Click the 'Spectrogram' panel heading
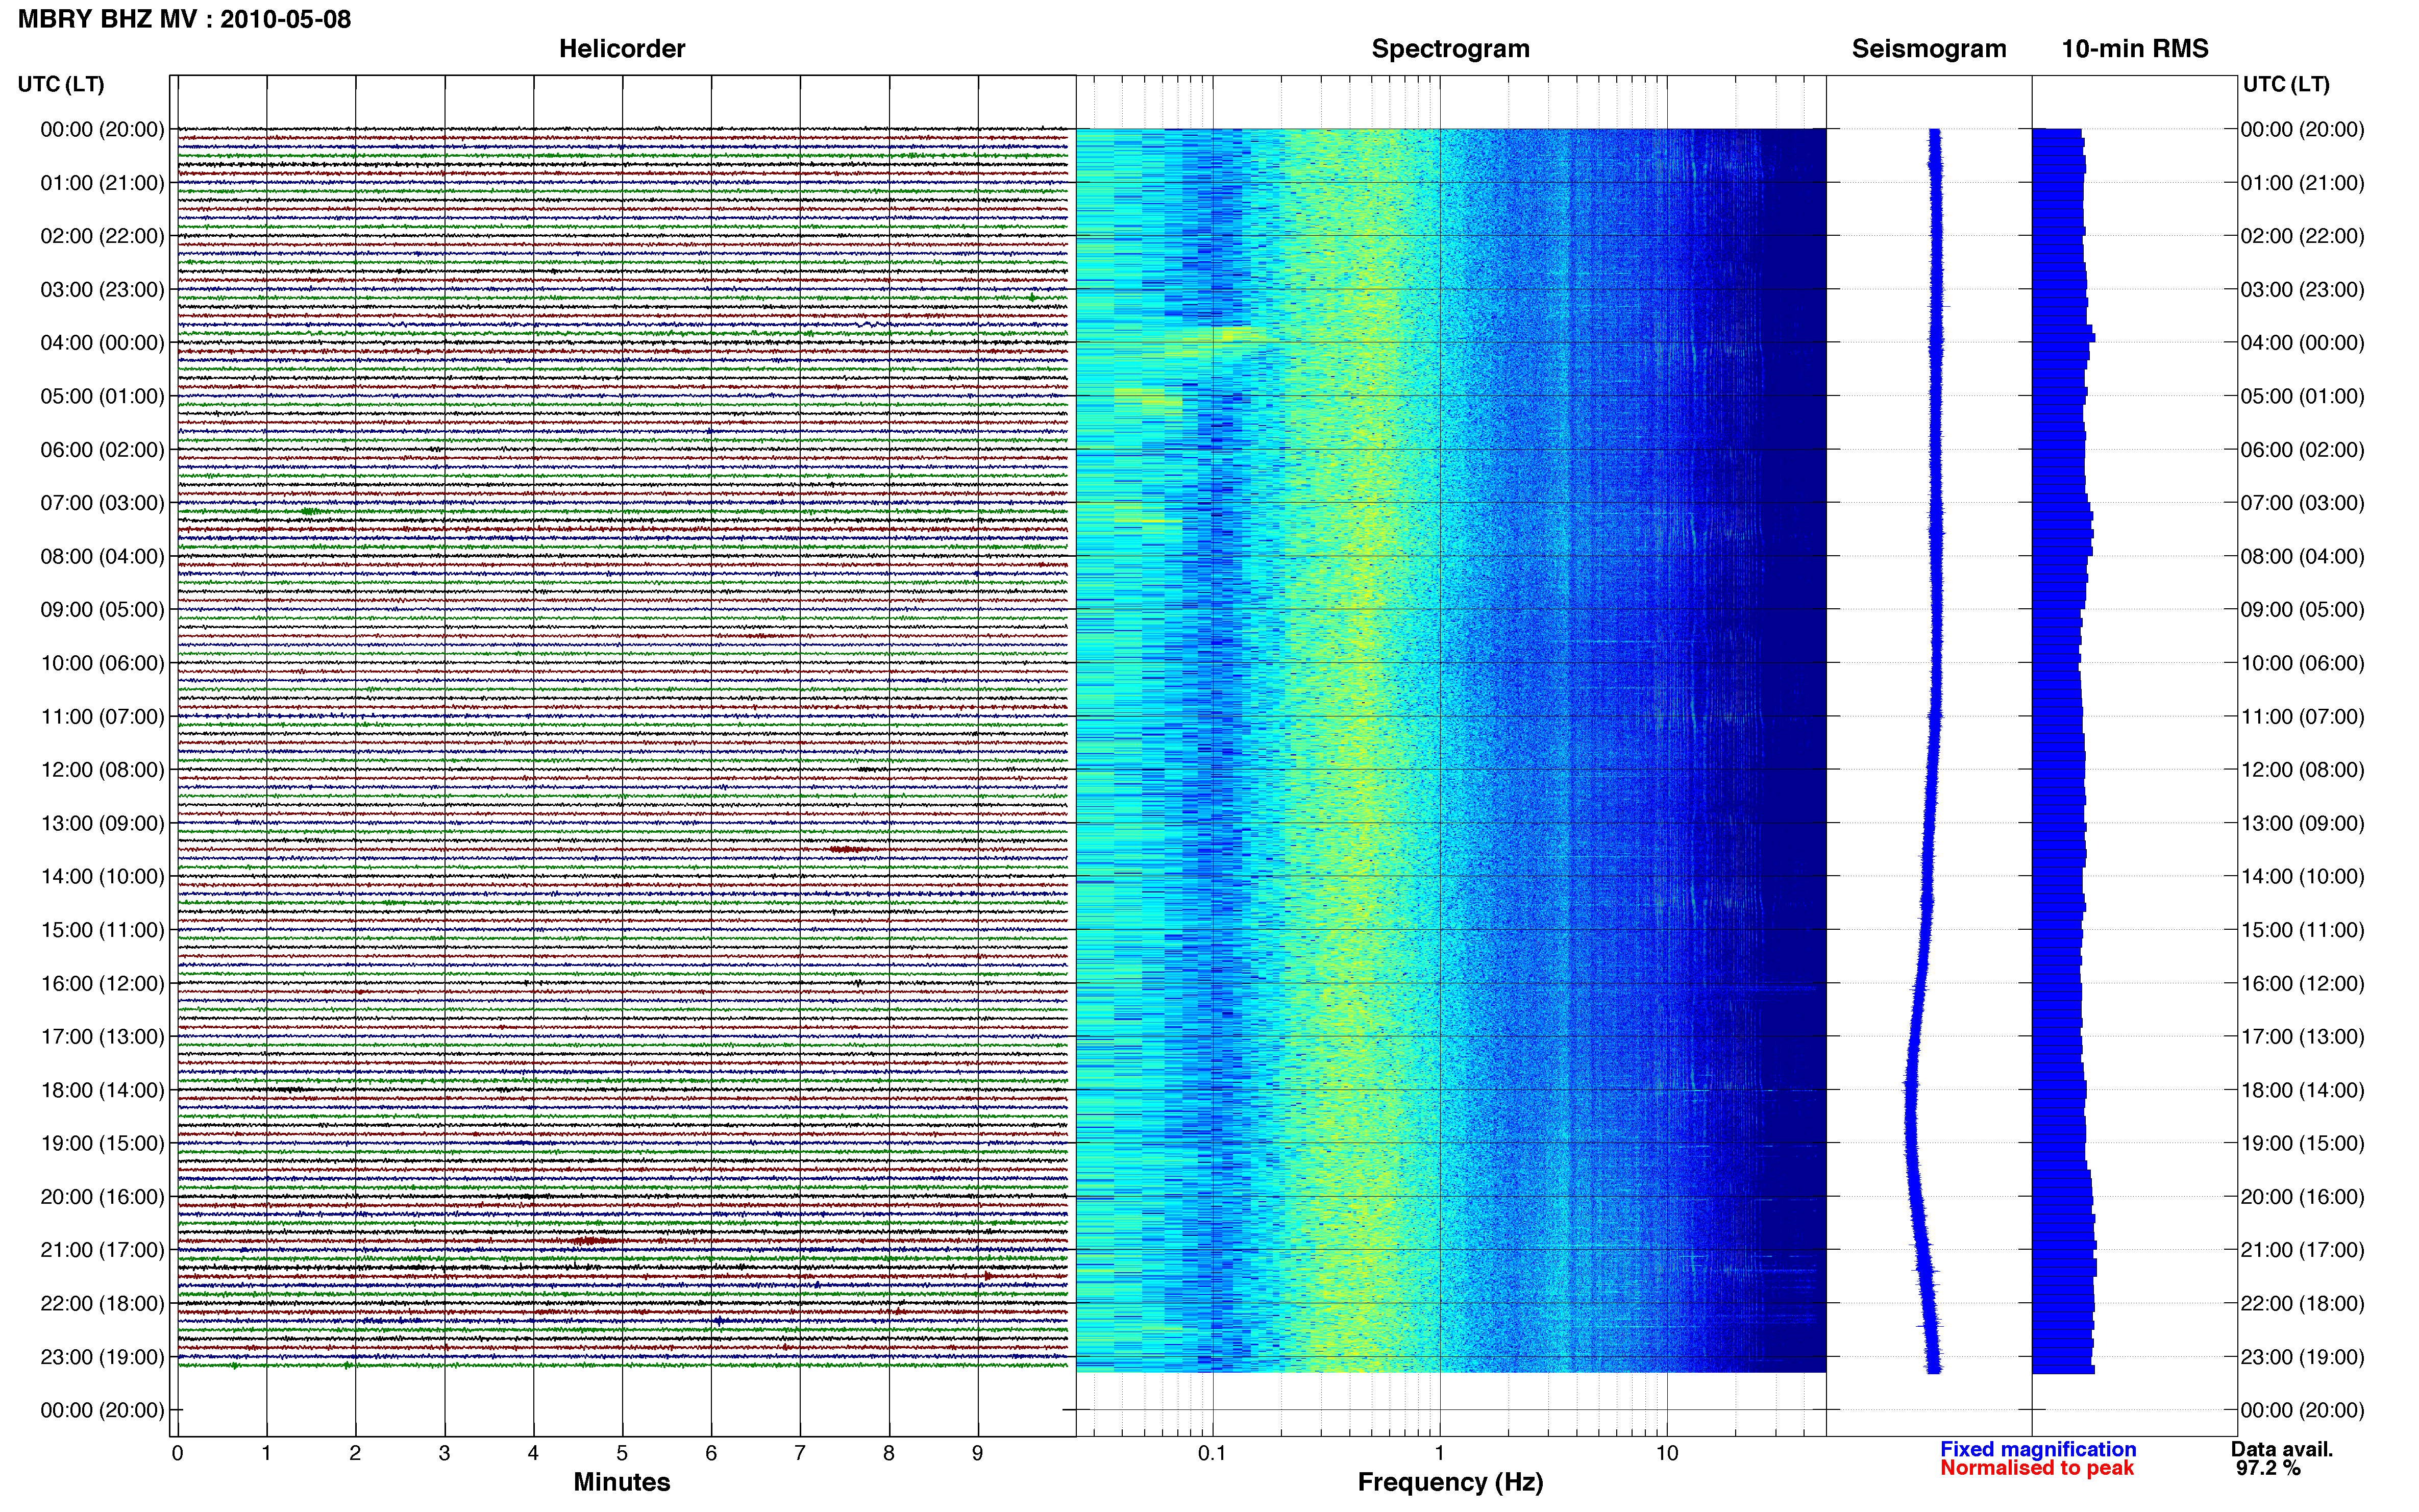 tap(1450, 49)
